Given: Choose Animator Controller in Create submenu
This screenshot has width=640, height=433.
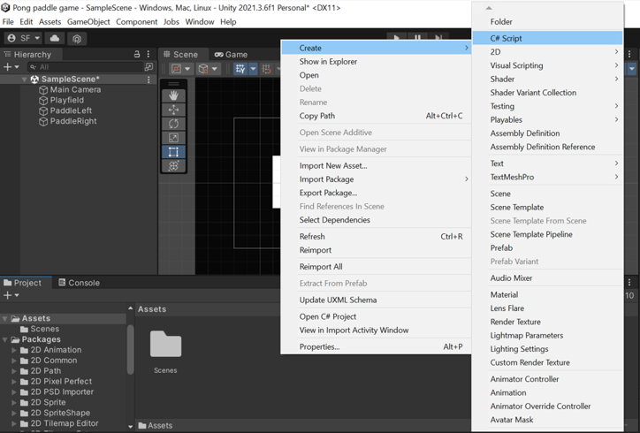Looking at the screenshot, I should point(547,379).
